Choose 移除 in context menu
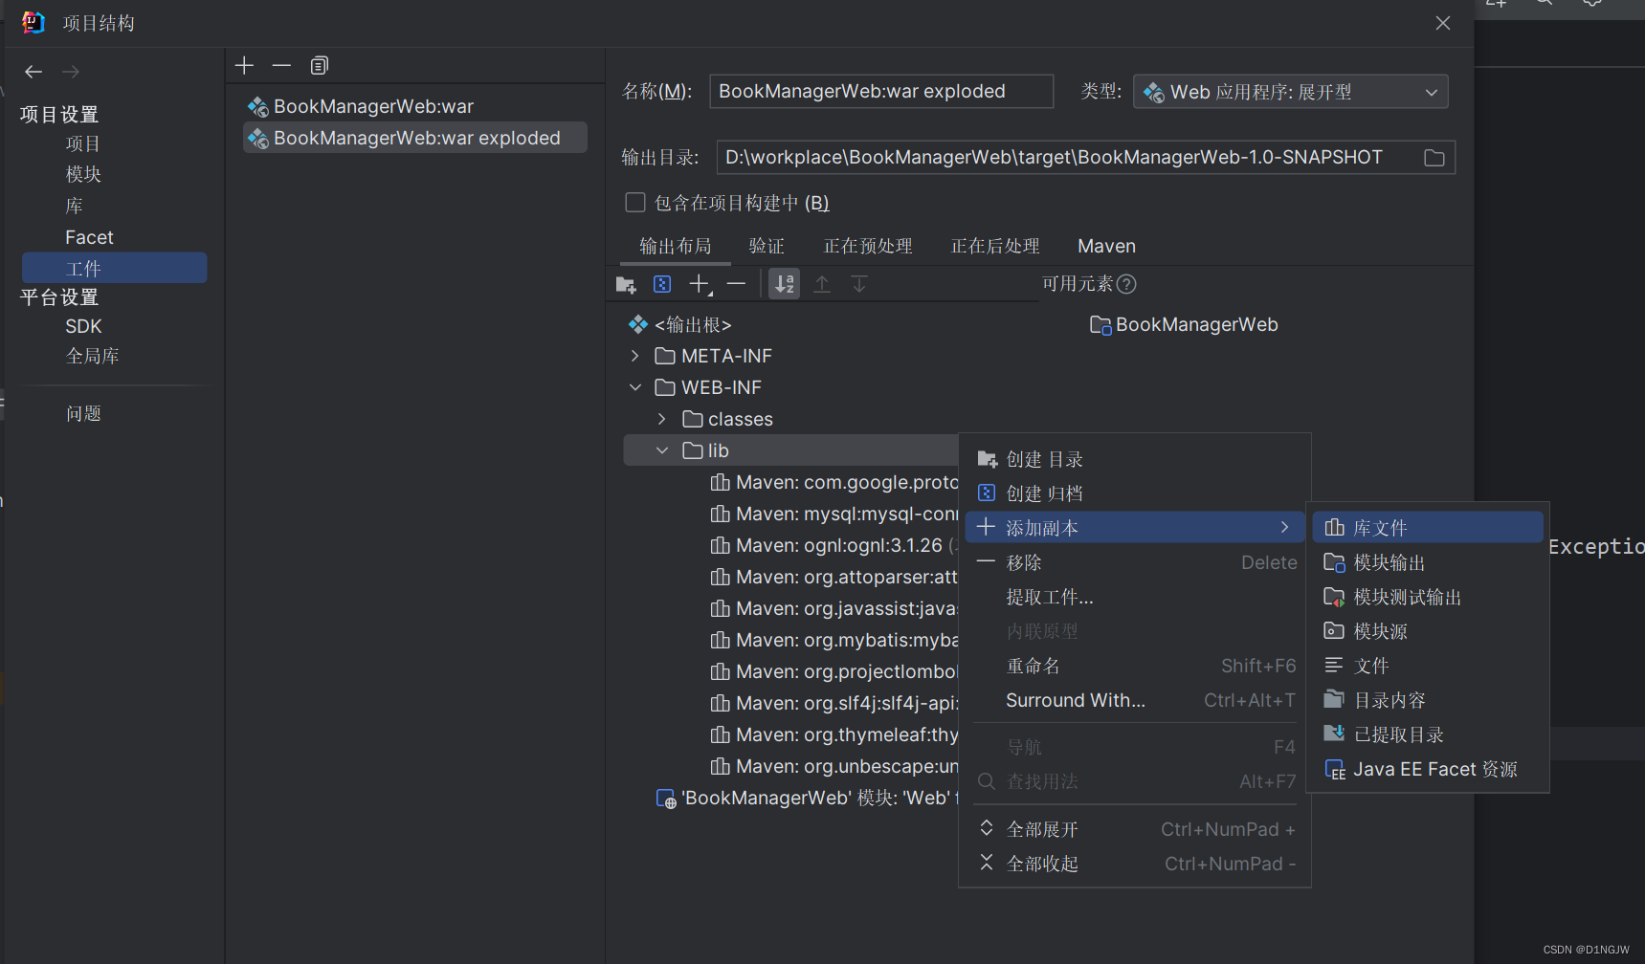This screenshot has height=964, width=1645. click(x=1135, y=563)
